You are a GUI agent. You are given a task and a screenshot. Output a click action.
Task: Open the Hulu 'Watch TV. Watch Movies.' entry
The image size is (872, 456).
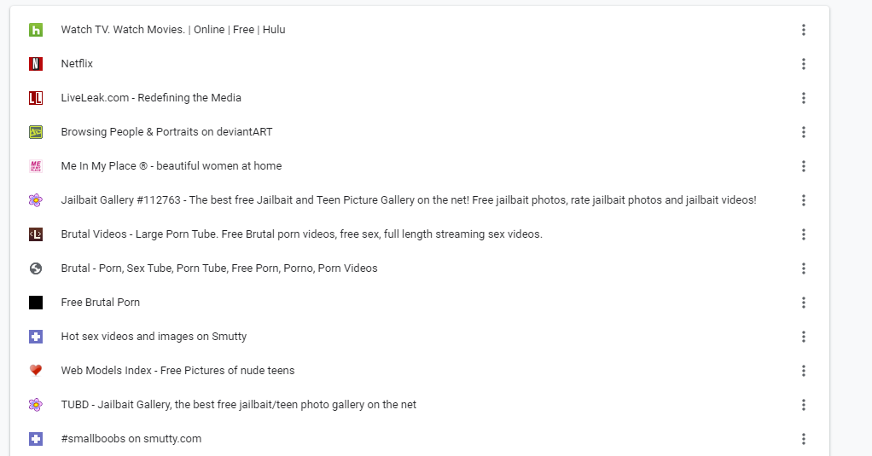click(x=173, y=30)
